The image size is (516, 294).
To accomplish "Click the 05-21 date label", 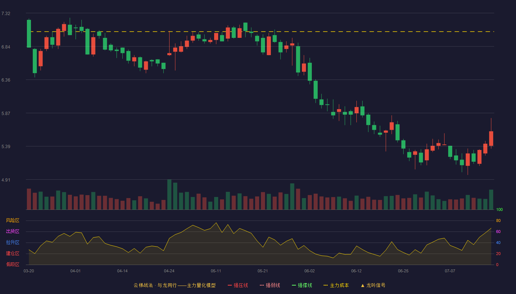I will pyautogui.click(x=263, y=271).
